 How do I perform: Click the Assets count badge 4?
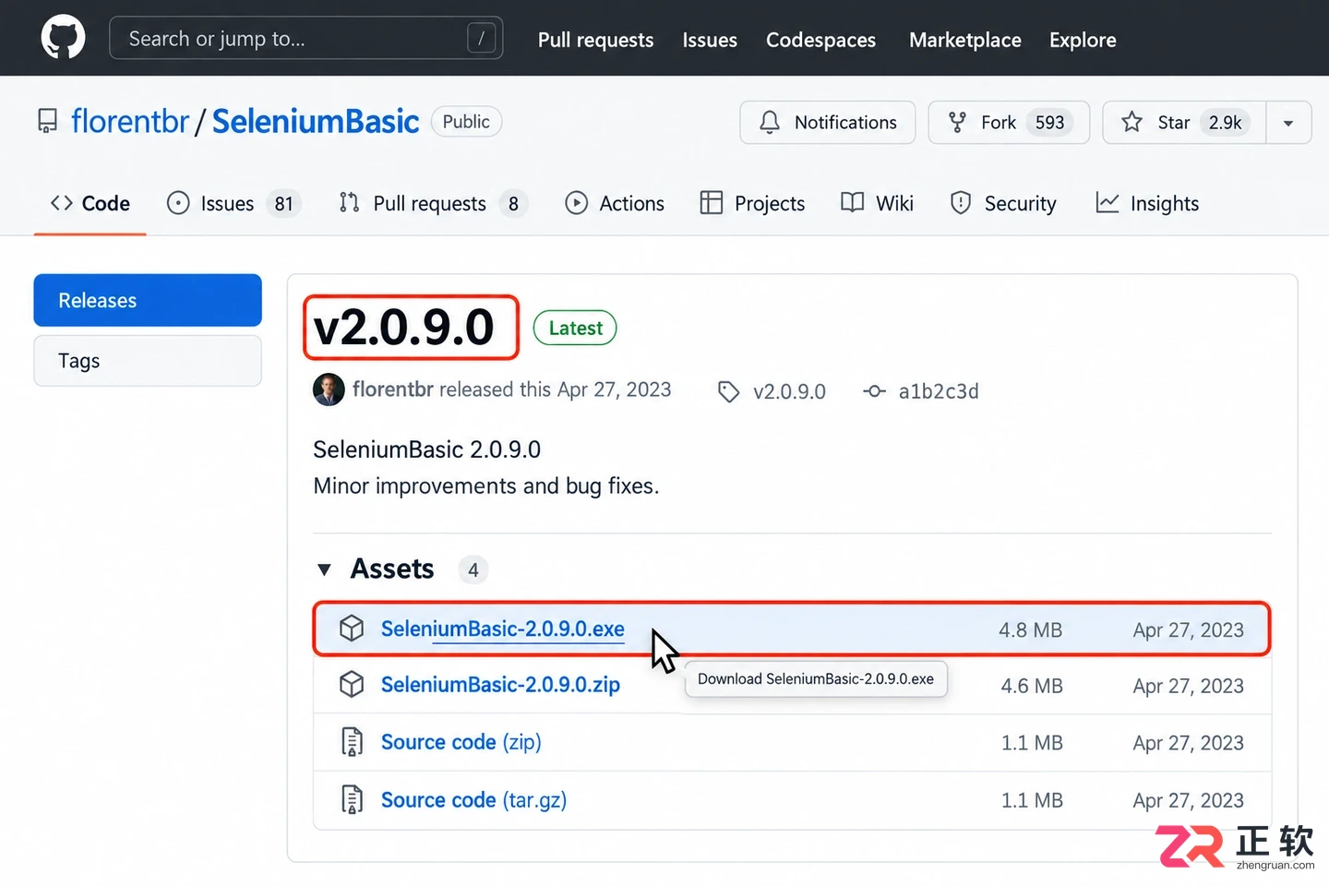pyautogui.click(x=473, y=569)
